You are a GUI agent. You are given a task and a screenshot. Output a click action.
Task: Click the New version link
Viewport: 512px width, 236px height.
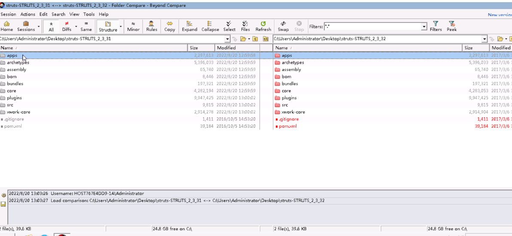(x=500, y=15)
